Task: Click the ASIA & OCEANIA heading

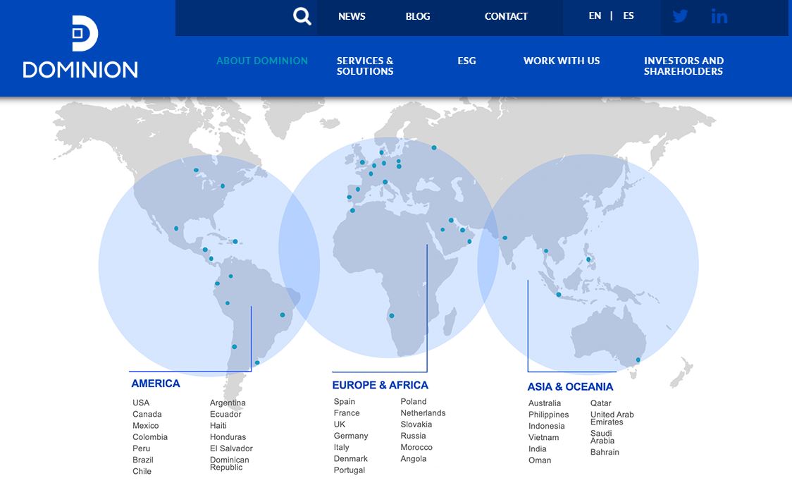Action: [x=570, y=386]
